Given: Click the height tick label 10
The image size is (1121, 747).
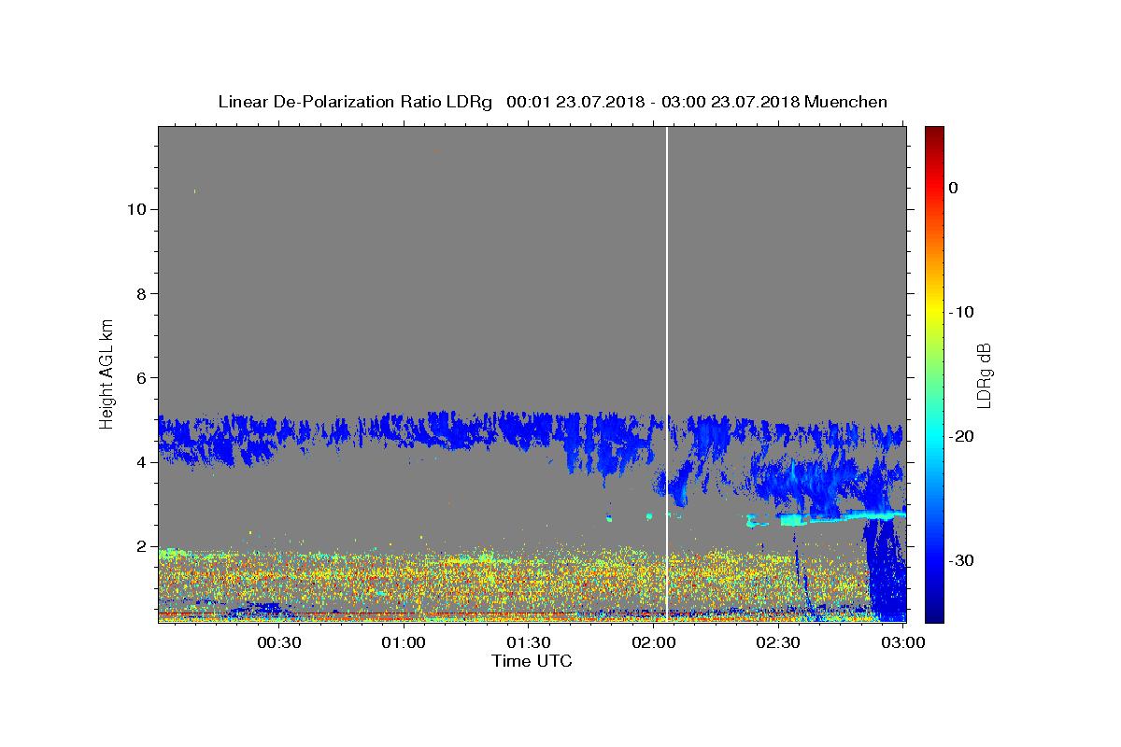Looking at the screenshot, I should 136,209.
